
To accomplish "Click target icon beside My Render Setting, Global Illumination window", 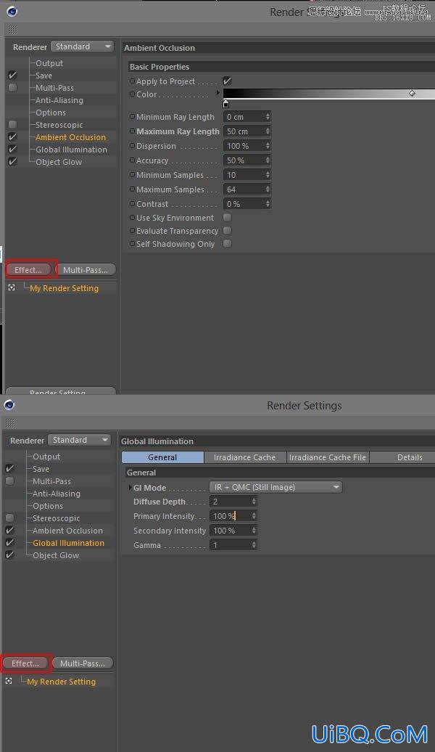I will pos(9,681).
